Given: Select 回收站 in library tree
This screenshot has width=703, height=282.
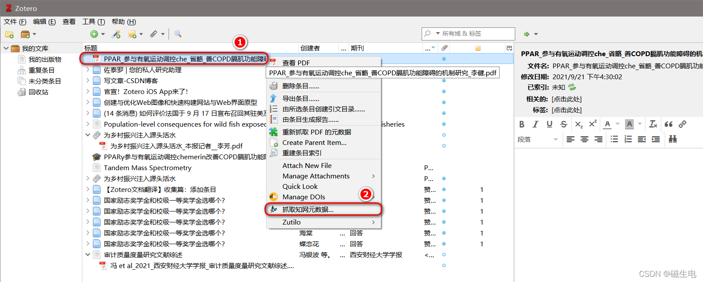Looking at the screenshot, I should (38, 92).
